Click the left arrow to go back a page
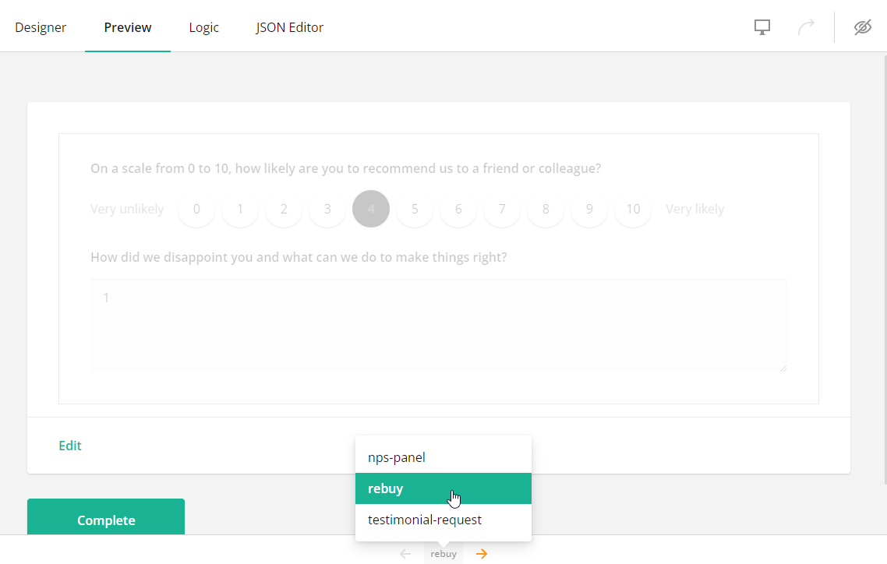This screenshot has height=564, width=887. tap(405, 553)
